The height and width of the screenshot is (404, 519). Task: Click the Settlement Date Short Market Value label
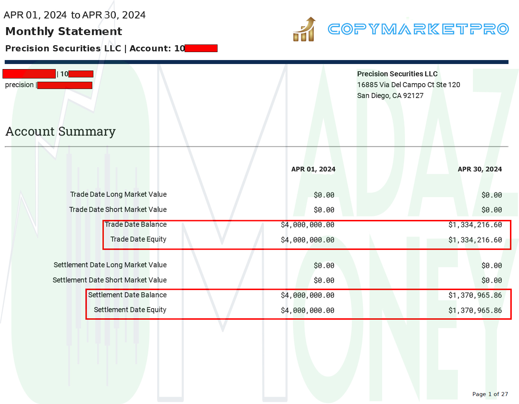110,280
